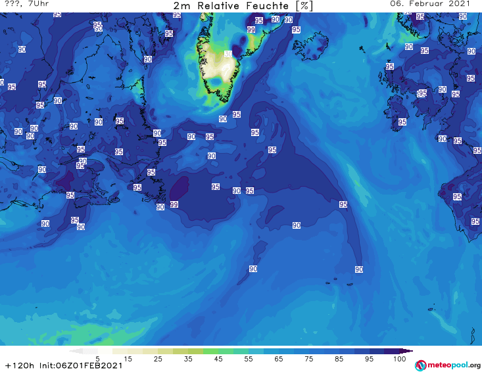This screenshot has height=372, width=482.
Task: Click the legend value "85"
Action: [339, 359]
